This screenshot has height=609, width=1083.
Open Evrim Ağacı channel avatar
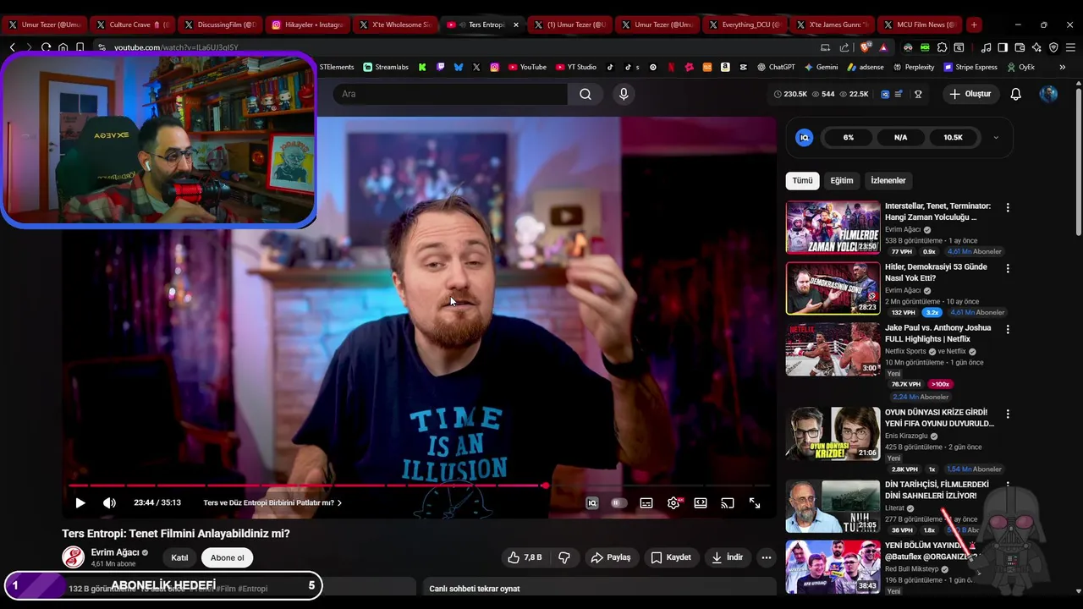point(73,557)
